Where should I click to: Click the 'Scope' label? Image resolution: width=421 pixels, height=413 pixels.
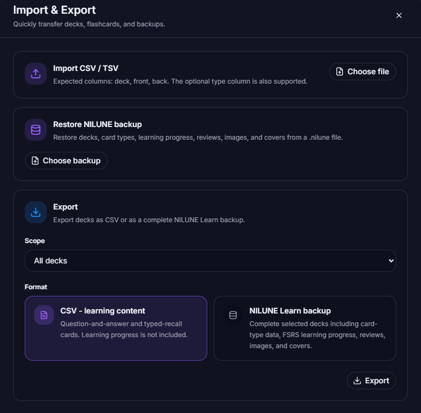coord(35,241)
